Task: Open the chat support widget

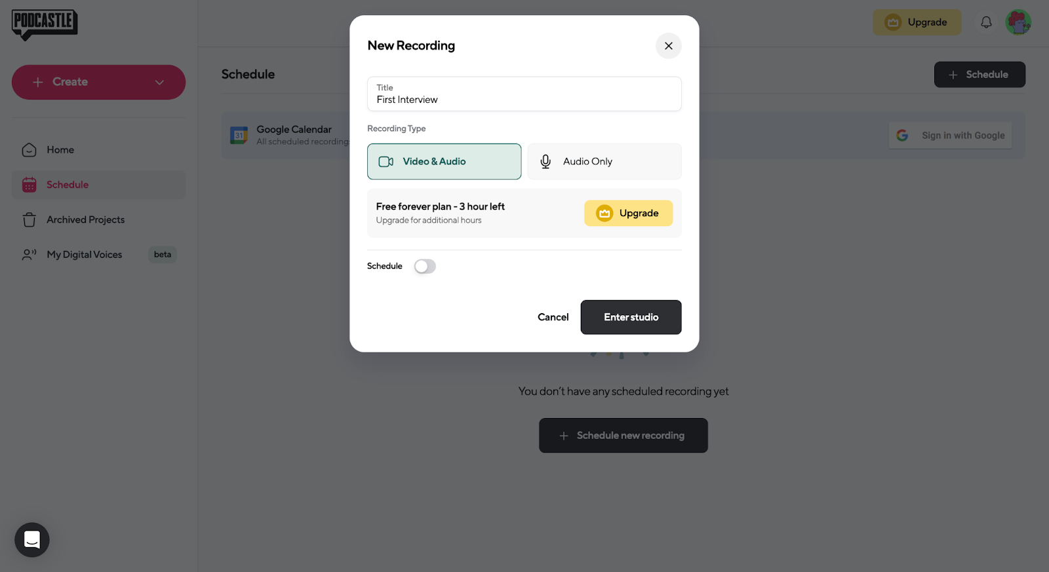Action: coord(32,540)
